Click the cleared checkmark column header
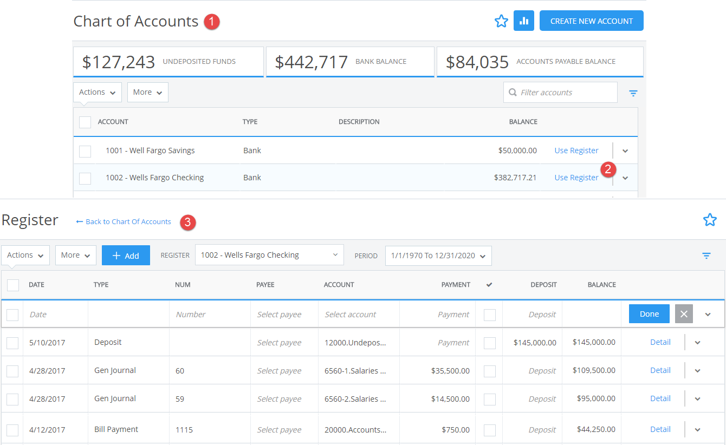 click(x=489, y=285)
